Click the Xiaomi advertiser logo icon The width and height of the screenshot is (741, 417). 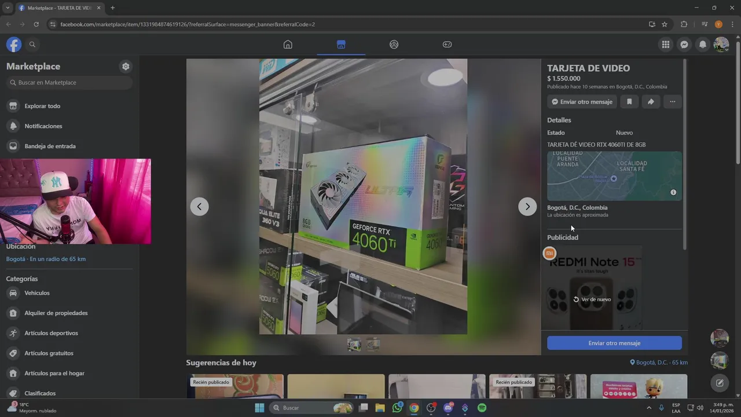coord(549,253)
